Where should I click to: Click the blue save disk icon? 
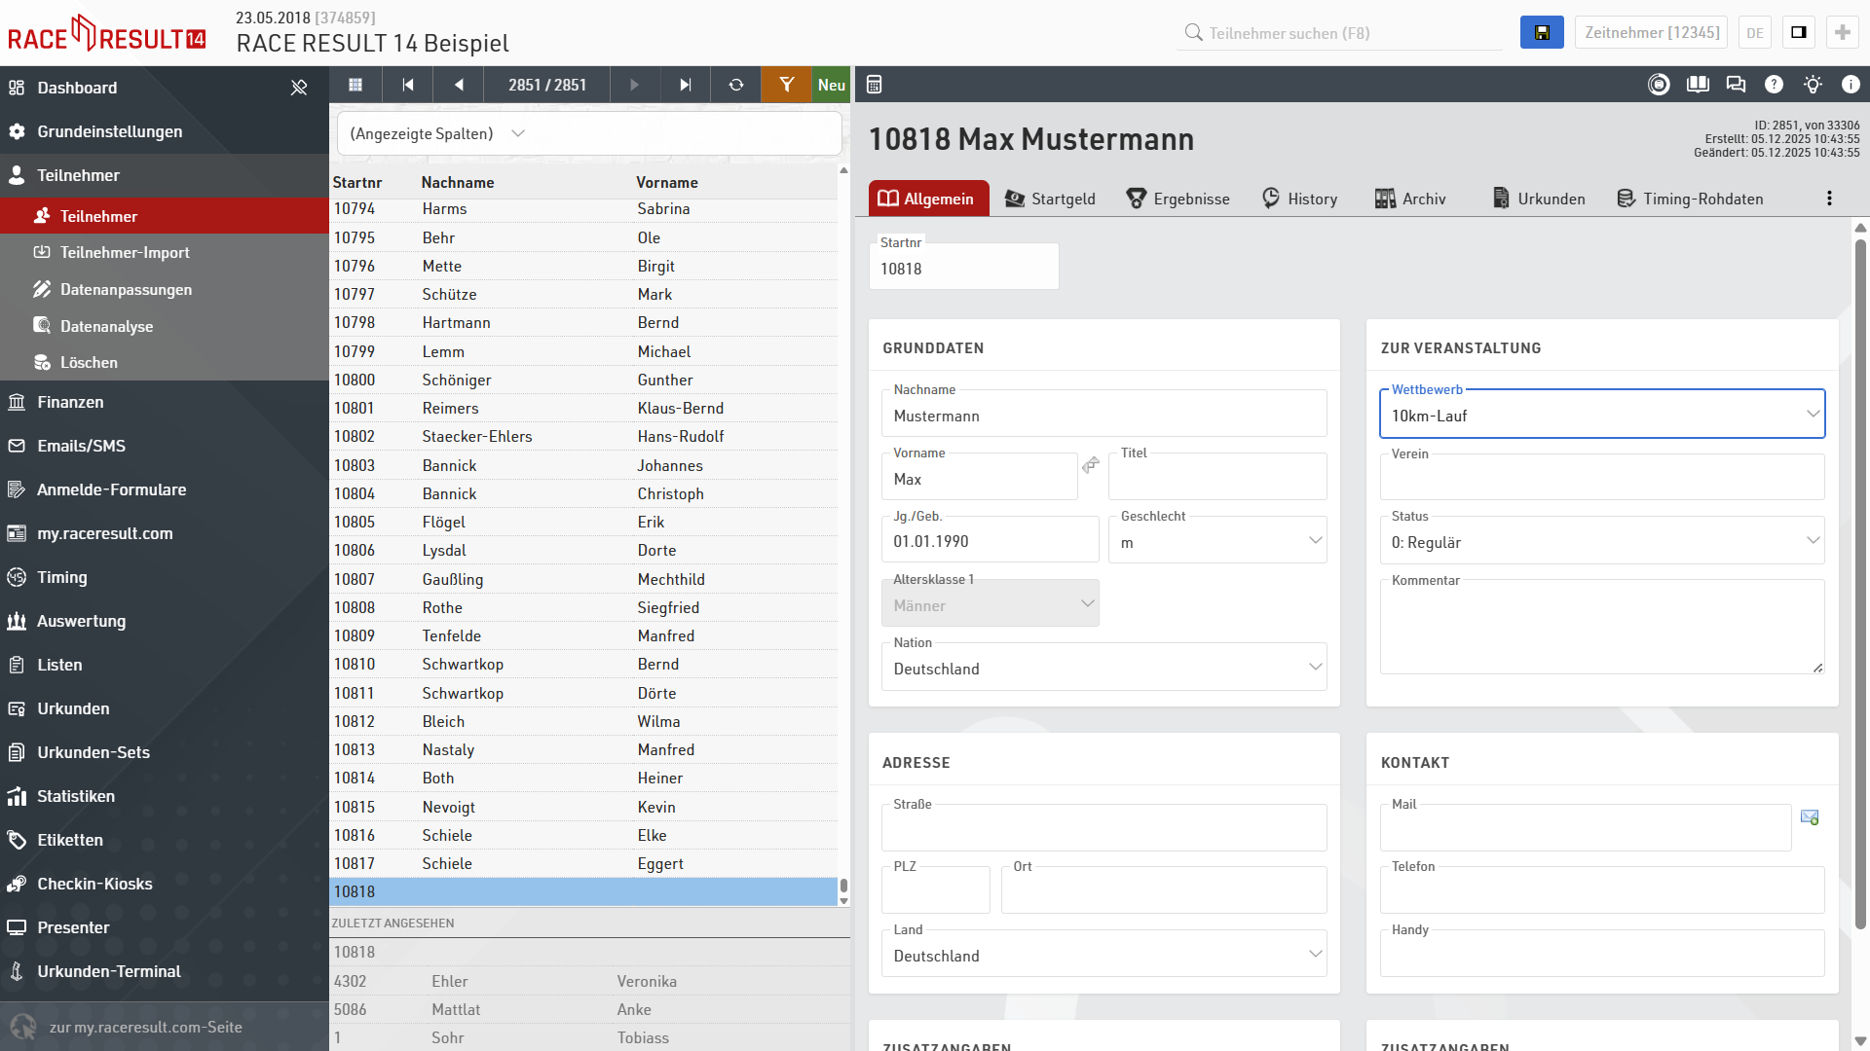point(1542,32)
